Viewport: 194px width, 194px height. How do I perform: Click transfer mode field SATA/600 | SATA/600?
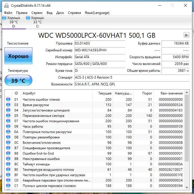(100, 64)
